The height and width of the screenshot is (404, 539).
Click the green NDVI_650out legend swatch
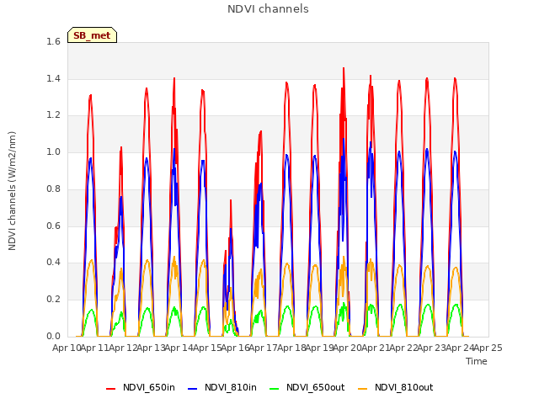[275, 389]
